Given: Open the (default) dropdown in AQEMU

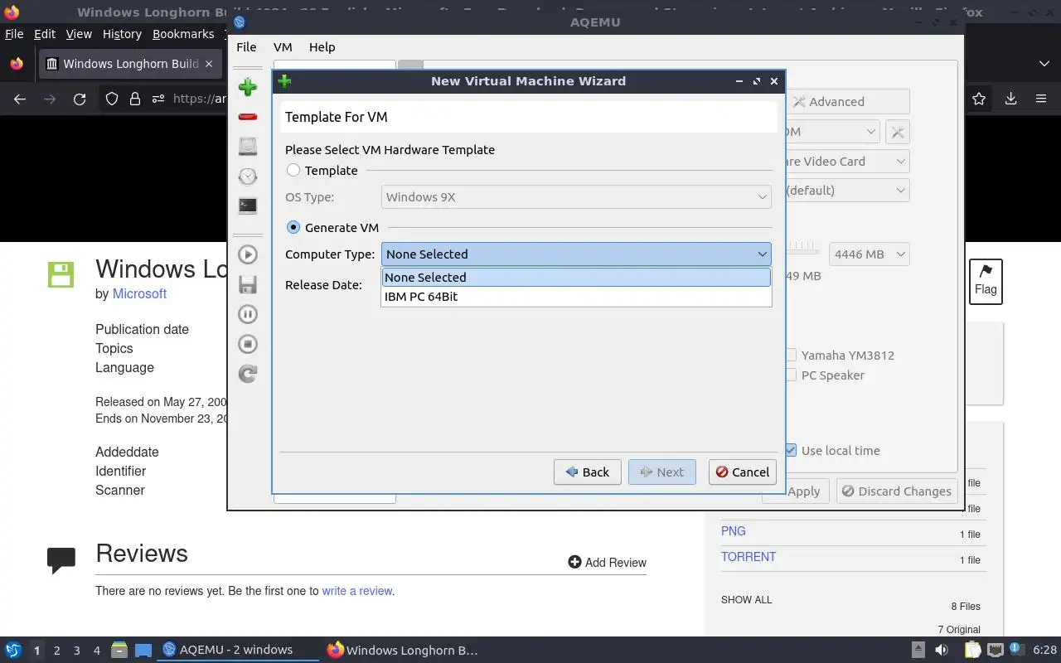Looking at the screenshot, I should coord(847,190).
